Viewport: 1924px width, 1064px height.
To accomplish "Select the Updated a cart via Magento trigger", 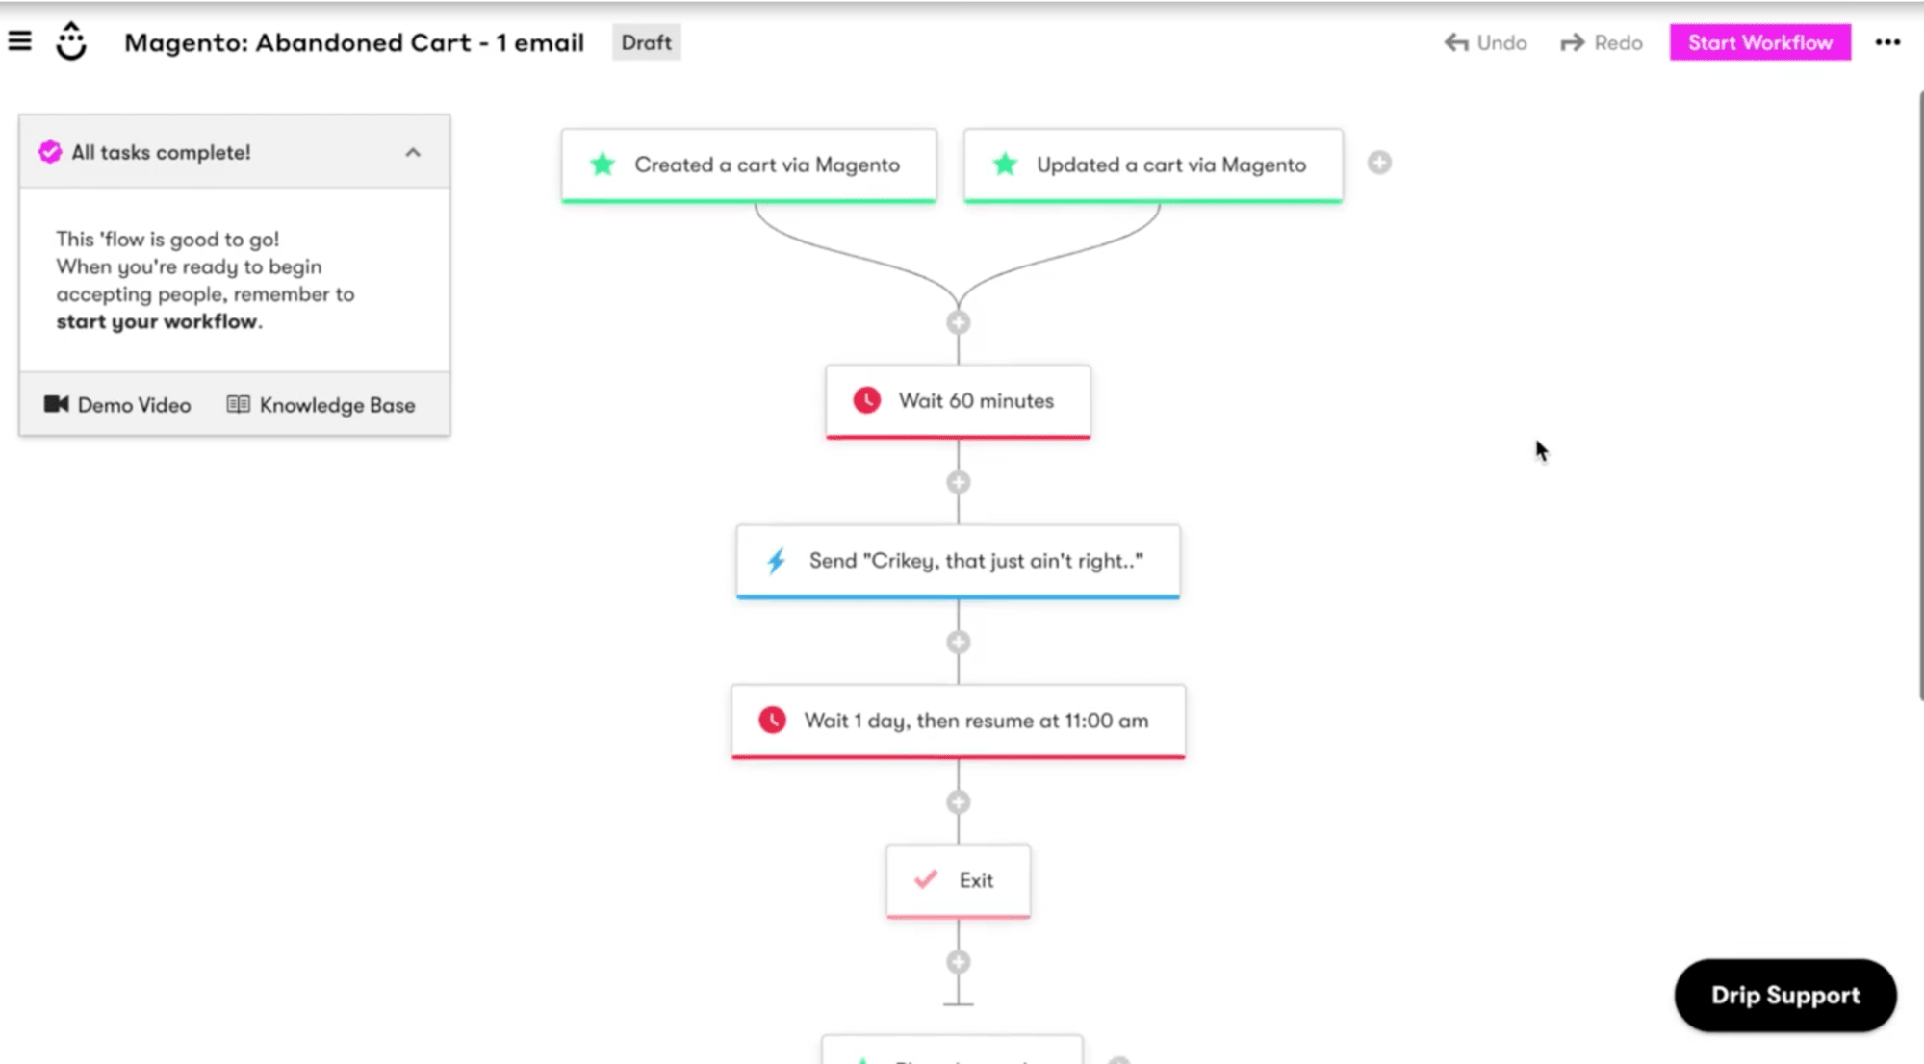I will (1153, 165).
